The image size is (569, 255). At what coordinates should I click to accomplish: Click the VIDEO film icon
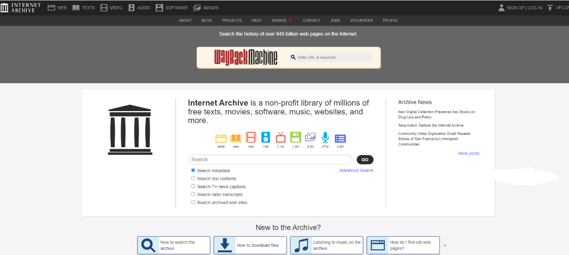(104, 7)
